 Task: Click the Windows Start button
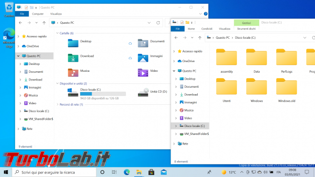(6, 172)
